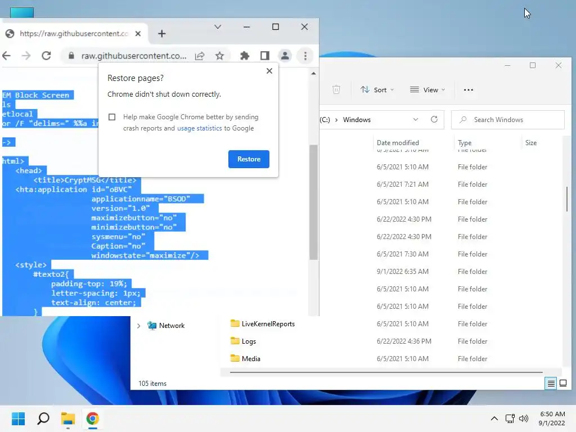Click Explorer horizontal scrollbar

pos(386,372)
